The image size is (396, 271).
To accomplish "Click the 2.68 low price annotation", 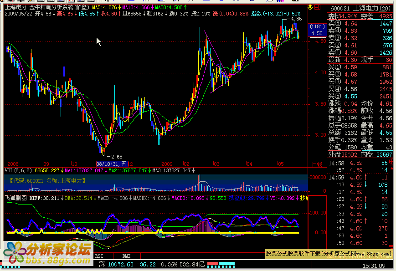I will click(117, 157).
